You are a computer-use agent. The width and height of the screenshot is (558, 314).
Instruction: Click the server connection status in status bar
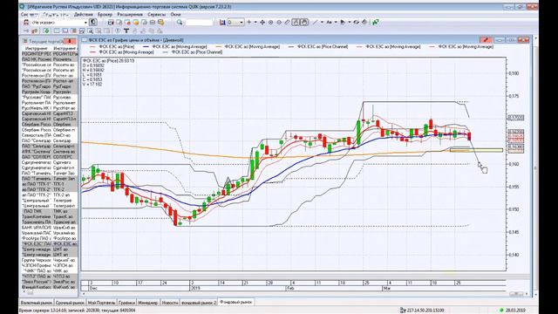422,311
